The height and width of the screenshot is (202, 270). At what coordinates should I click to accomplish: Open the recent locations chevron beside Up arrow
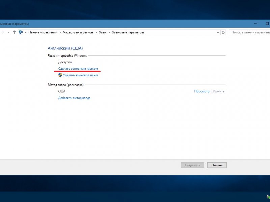click(x=8, y=32)
